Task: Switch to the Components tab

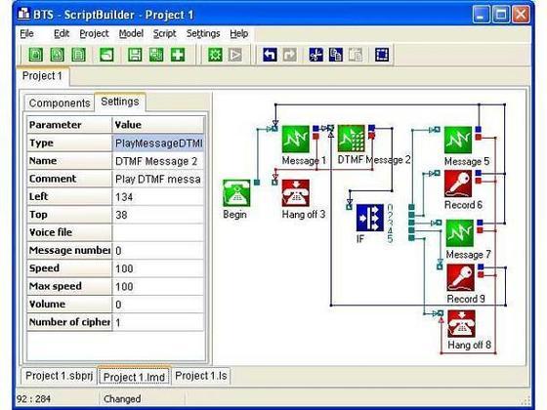Action: click(x=60, y=102)
